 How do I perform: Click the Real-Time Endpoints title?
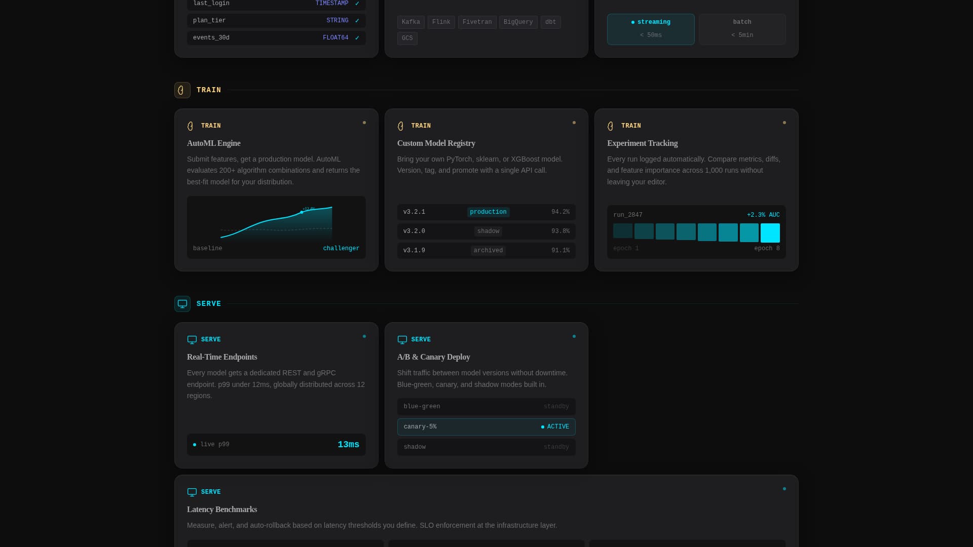tap(222, 357)
